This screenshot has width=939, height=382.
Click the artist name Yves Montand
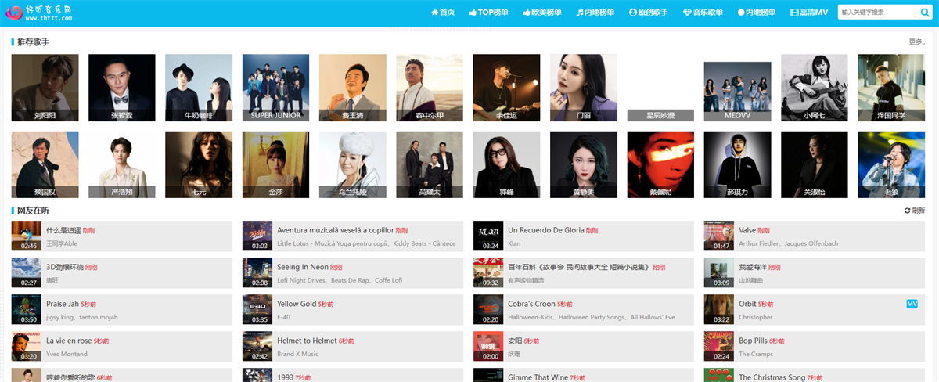69,354
